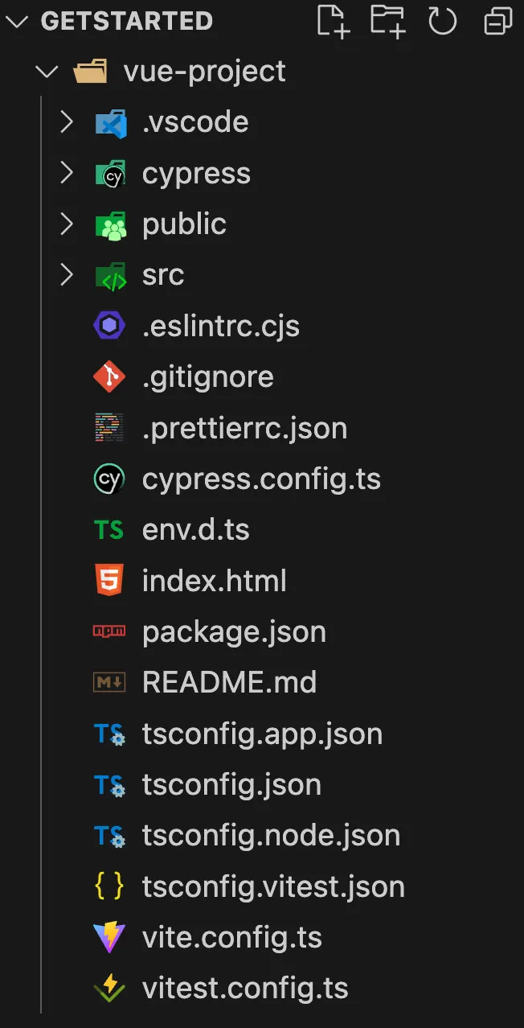524x1028 pixels.
Task: Collapse the GETSTARTED section
Action: coord(19,21)
